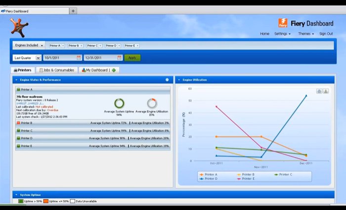Image resolution: width=346 pixels, height=210 pixels.
Task: Click the orange Uptime <= 50% swatch
Action: pyautogui.click(x=46, y=201)
